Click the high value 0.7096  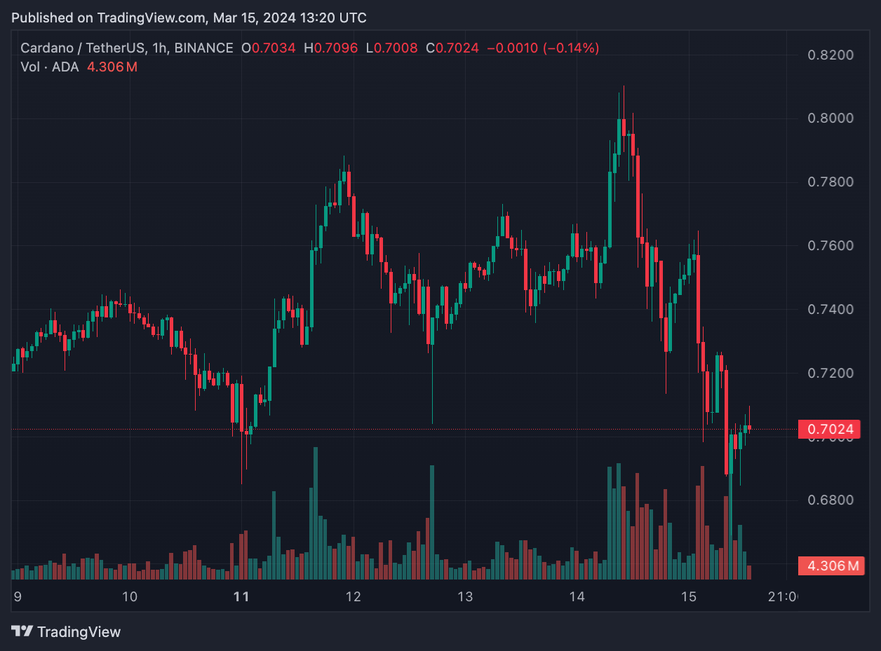pos(336,48)
